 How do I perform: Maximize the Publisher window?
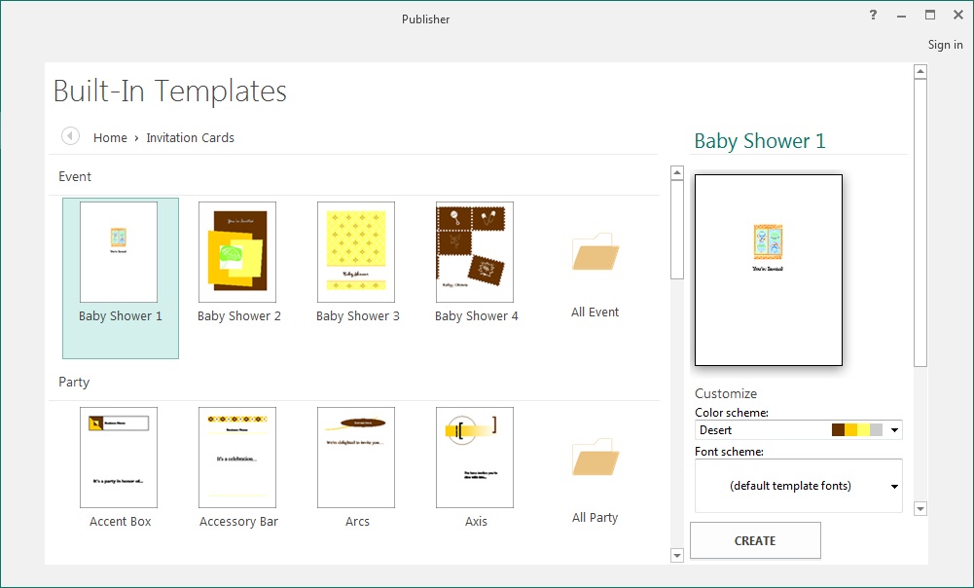(930, 15)
